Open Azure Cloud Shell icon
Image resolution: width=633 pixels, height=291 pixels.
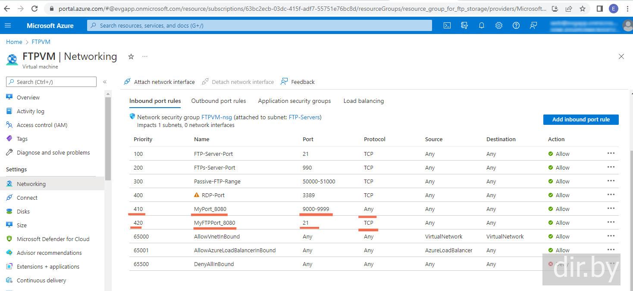point(447,25)
